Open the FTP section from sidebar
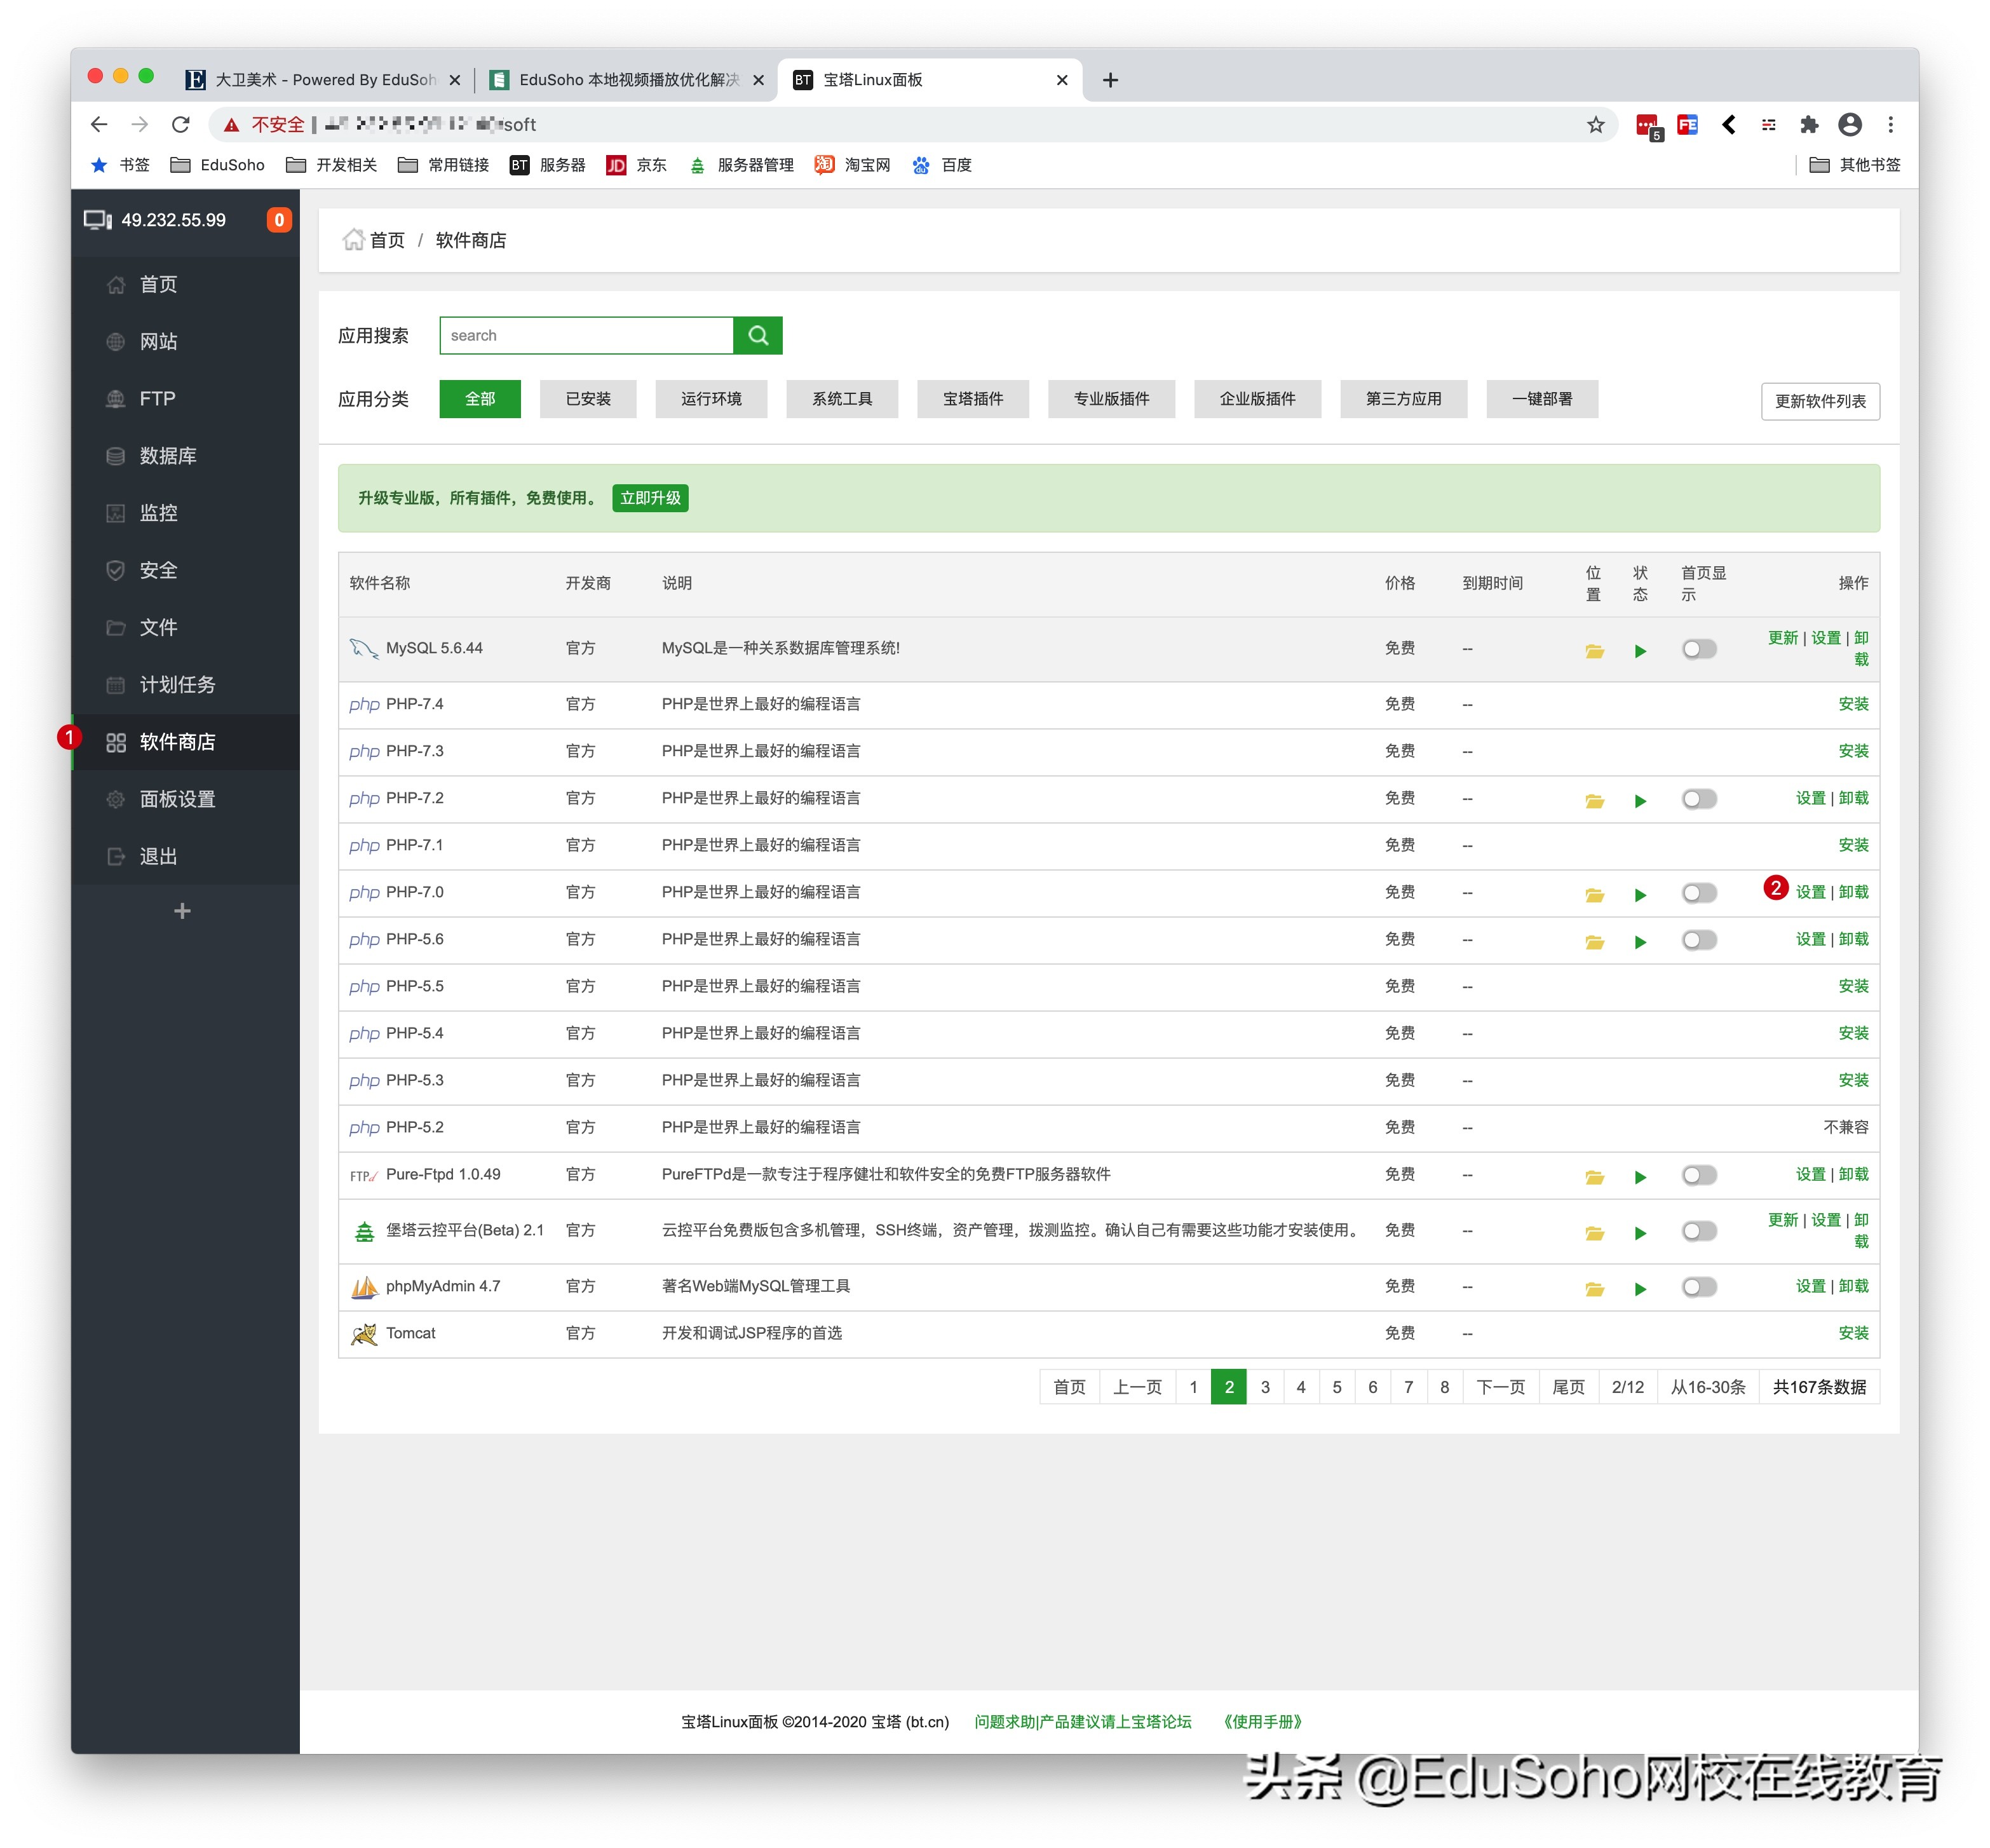The width and height of the screenshot is (1990, 1848). (x=115, y=398)
